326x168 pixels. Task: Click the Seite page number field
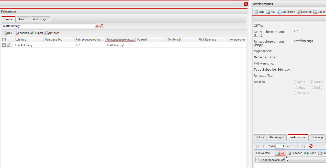click(280, 146)
